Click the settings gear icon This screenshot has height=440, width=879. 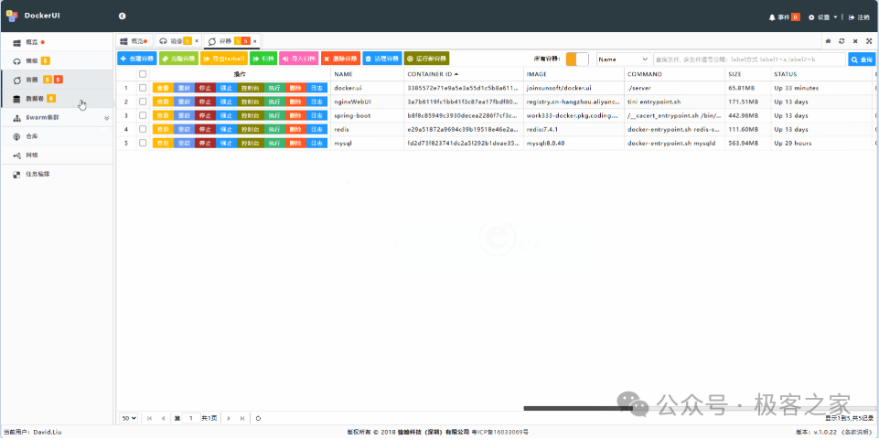[811, 17]
